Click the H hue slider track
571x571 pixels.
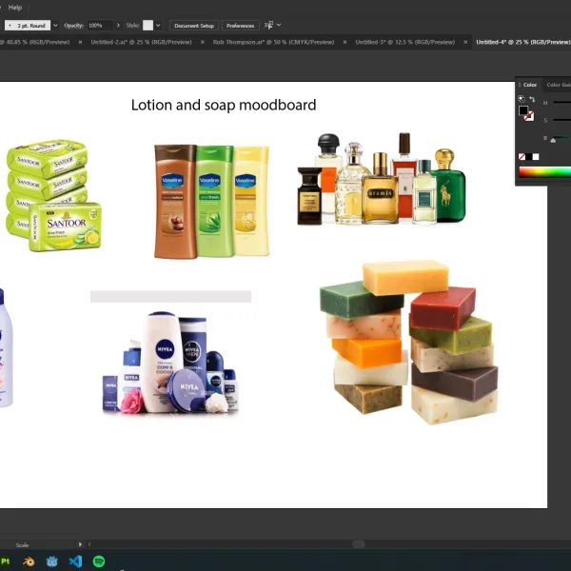coord(561,103)
